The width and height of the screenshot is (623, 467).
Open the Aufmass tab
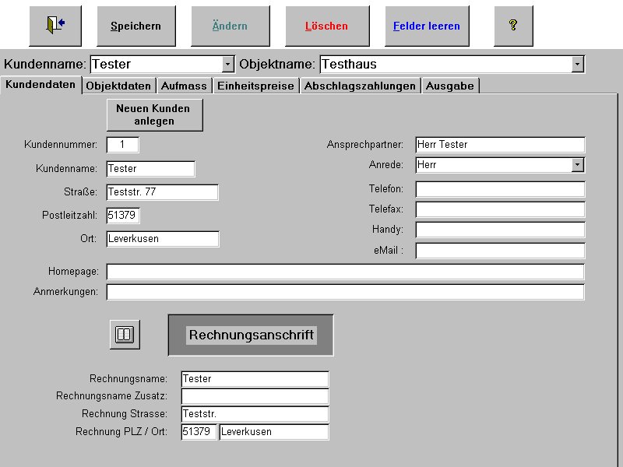[x=184, y=86]
